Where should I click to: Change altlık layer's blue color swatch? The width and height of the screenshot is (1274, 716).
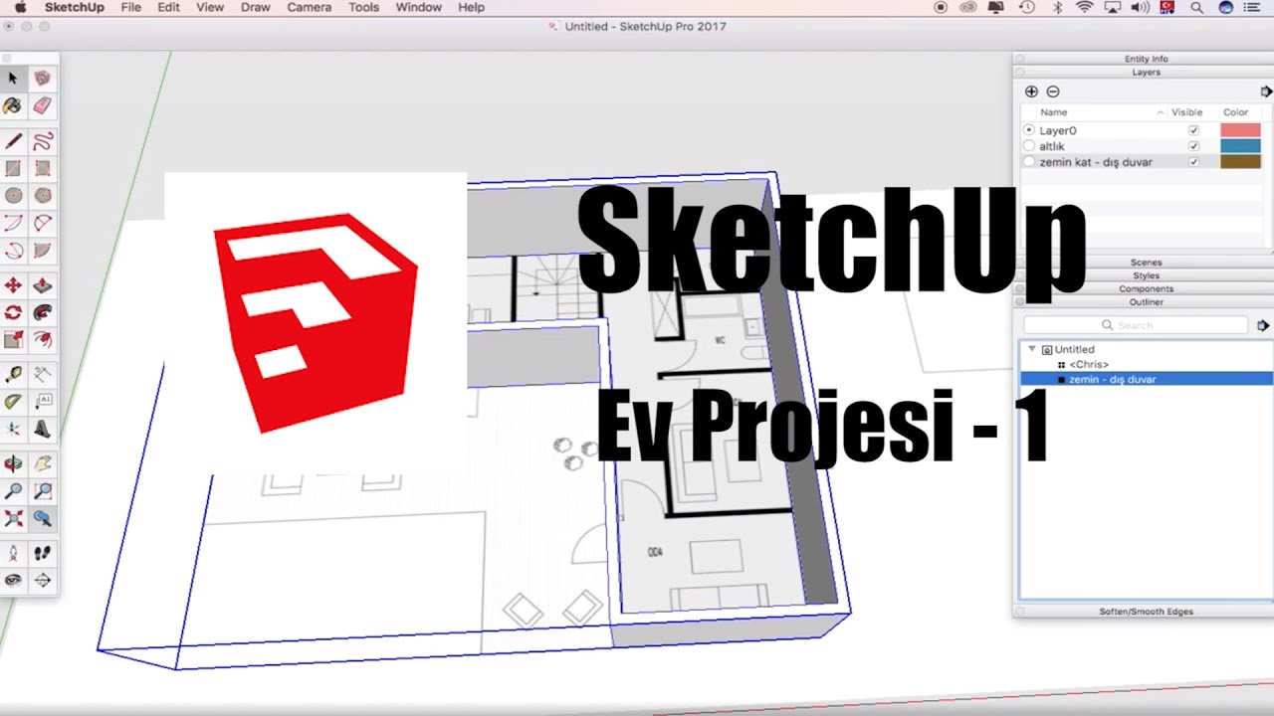[x=1240, y=146]
